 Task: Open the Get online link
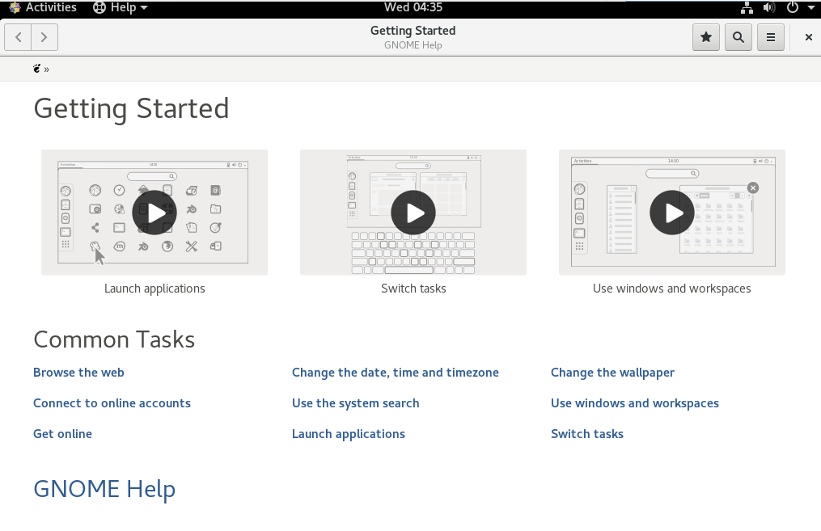(x=63, y=434)
